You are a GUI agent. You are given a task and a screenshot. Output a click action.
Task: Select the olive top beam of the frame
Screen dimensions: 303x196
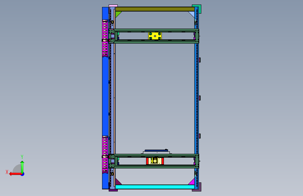[x=155, y=9]
